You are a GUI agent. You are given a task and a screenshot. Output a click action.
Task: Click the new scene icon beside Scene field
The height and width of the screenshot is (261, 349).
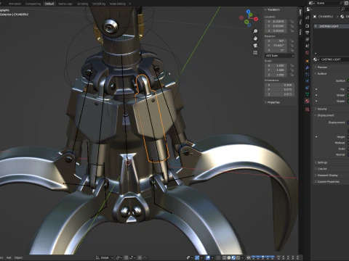tap(346, 3)
